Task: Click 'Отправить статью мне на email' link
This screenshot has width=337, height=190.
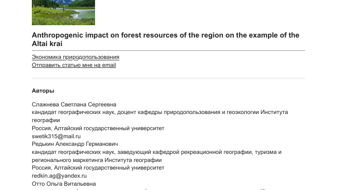Action: pyautogui.click(x=74, y=65)
